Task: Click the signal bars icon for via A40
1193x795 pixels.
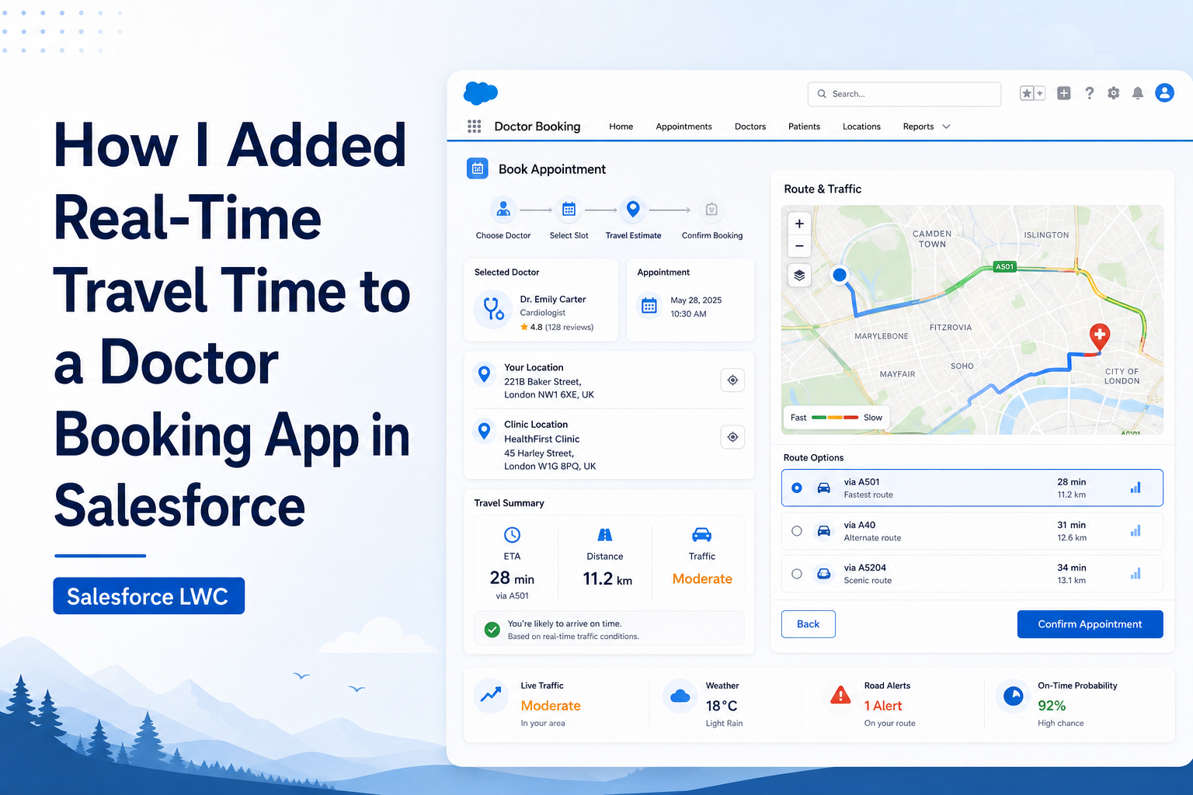Action: [1136, 531]
